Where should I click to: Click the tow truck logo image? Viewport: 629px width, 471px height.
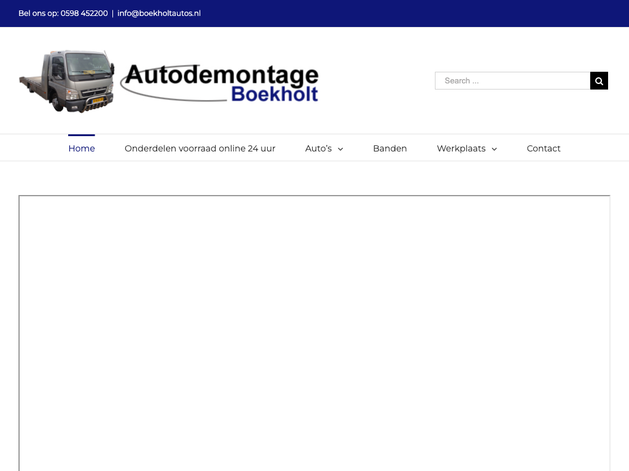click(x=67, y=81)
